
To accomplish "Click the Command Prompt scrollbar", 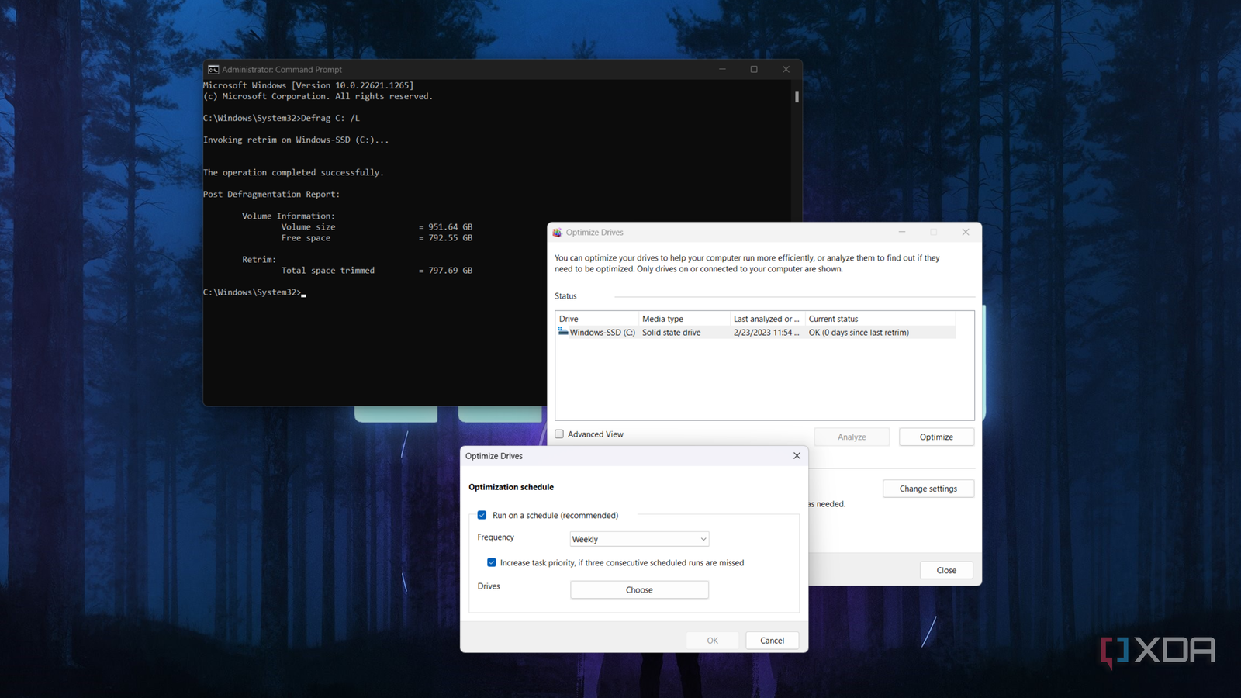I will (796, 96).
